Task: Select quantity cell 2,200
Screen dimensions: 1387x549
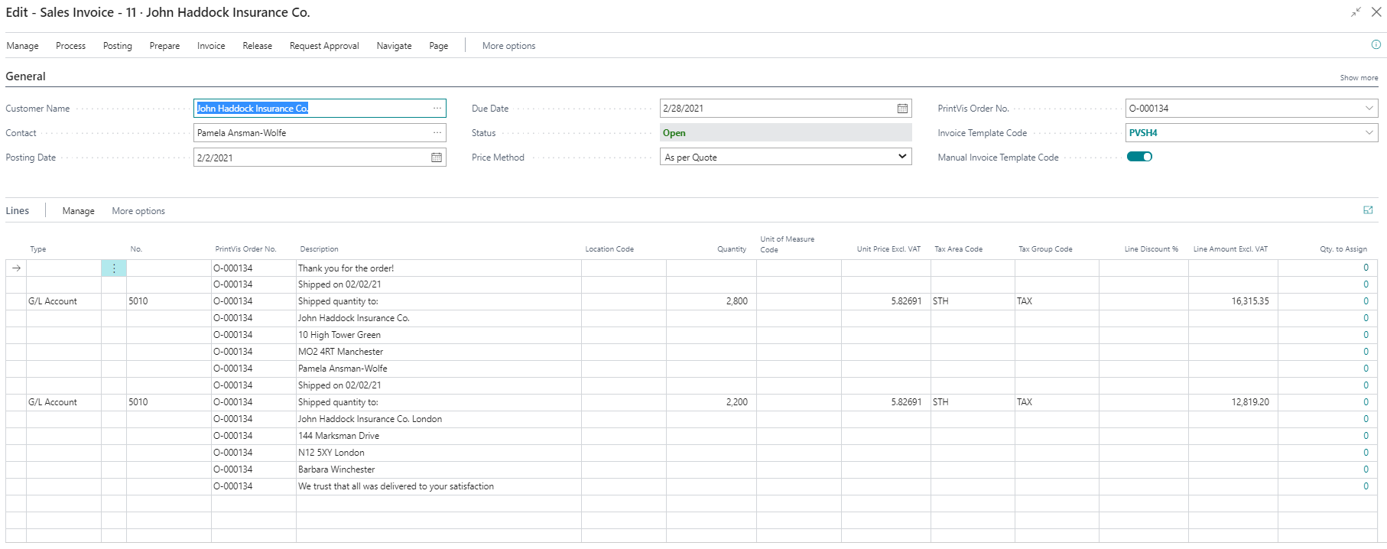Action: [711, 402]
